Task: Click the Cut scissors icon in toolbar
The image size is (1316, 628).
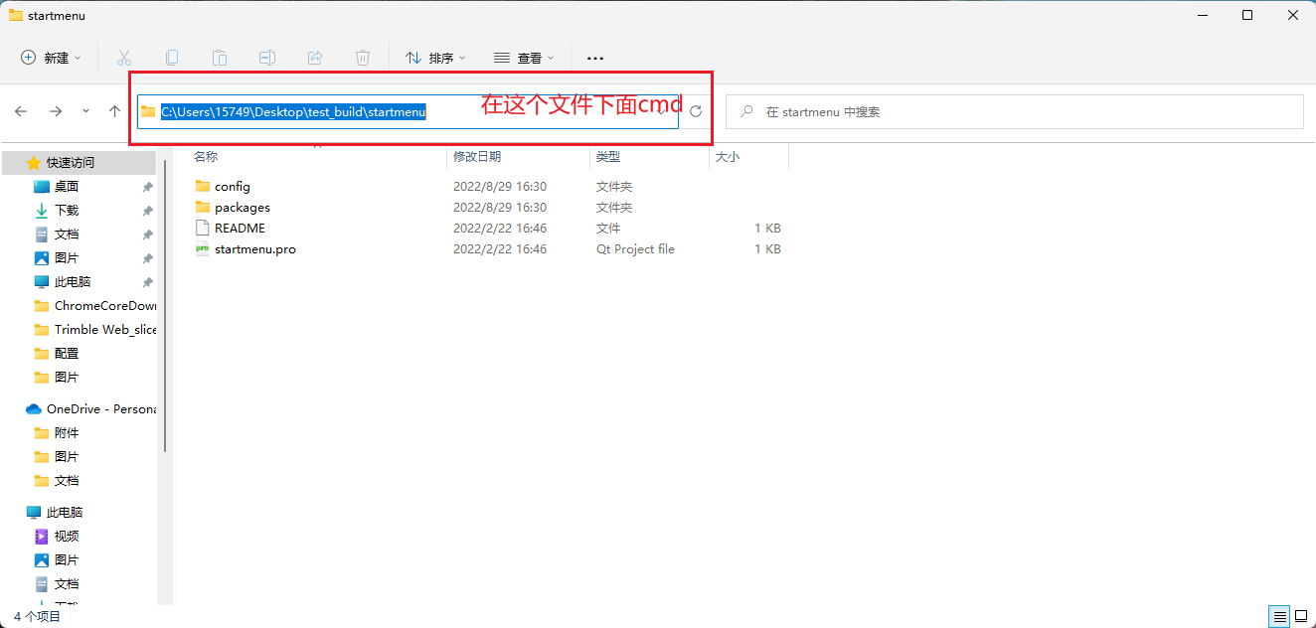Action: tap(124, 58)
